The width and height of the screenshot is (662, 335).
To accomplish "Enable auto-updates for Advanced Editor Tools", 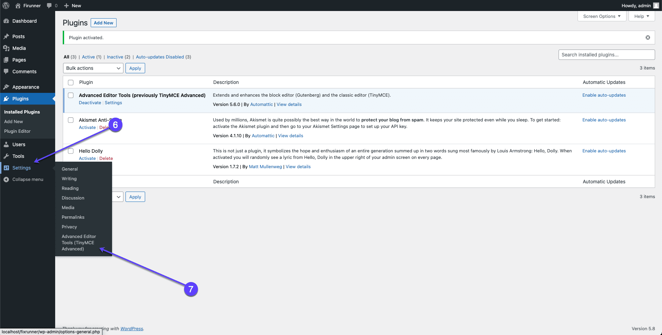I will click(x=604, y=95).
